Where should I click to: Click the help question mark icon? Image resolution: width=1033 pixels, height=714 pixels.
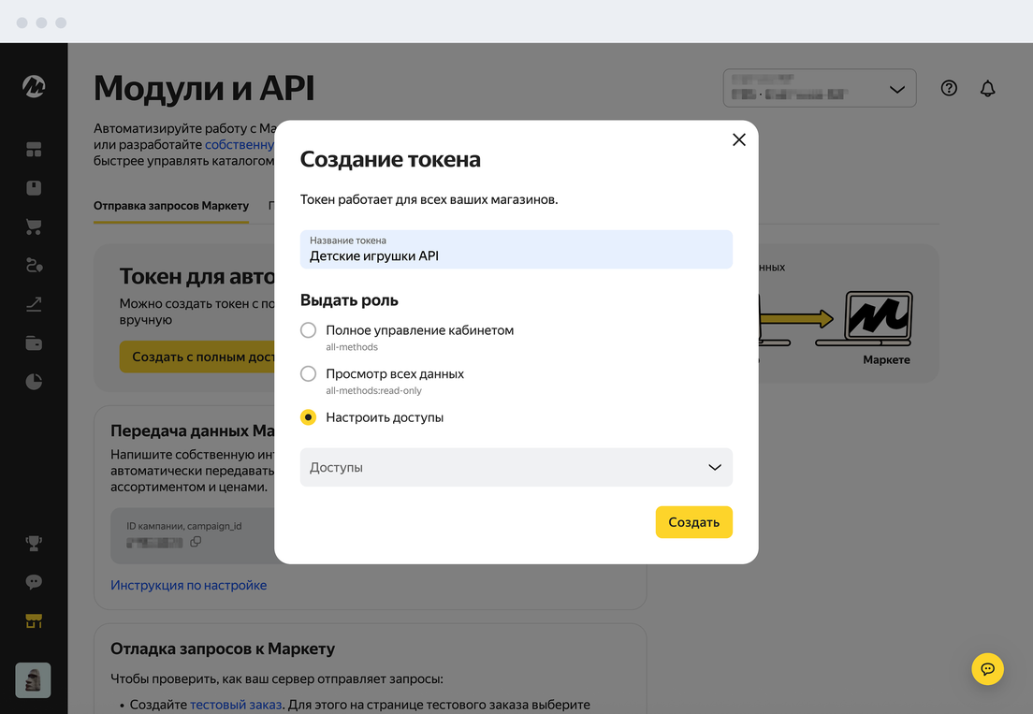click(x=949, y=89)
